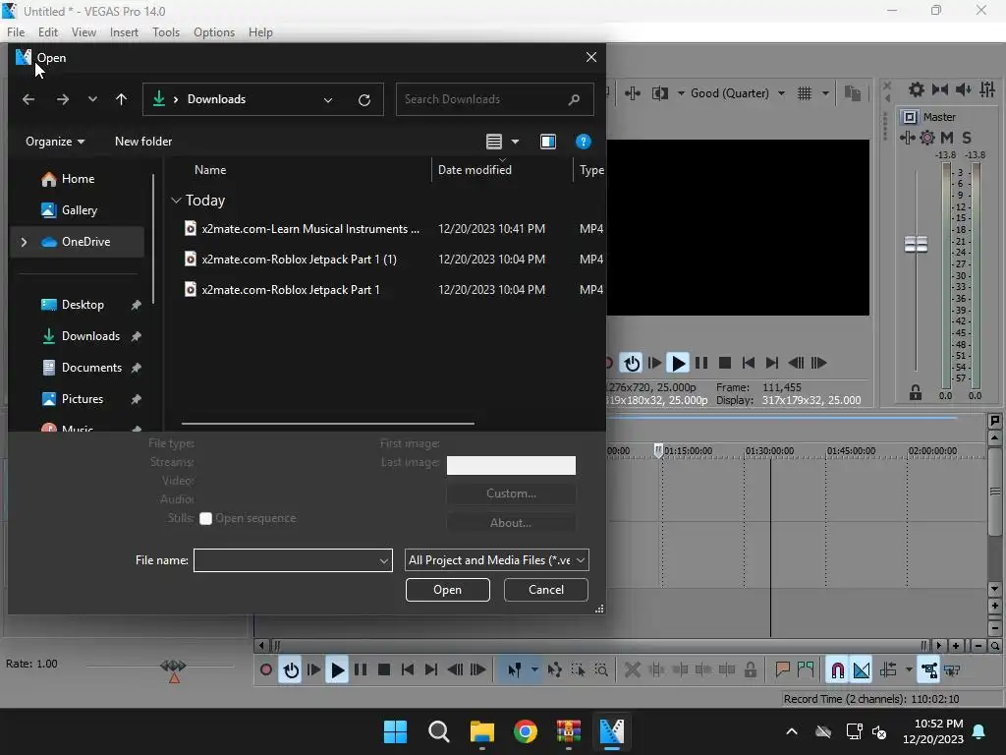The image size is (1006, 755).
Task: Select the Selection Edit tool
Action: click(578, 670)
